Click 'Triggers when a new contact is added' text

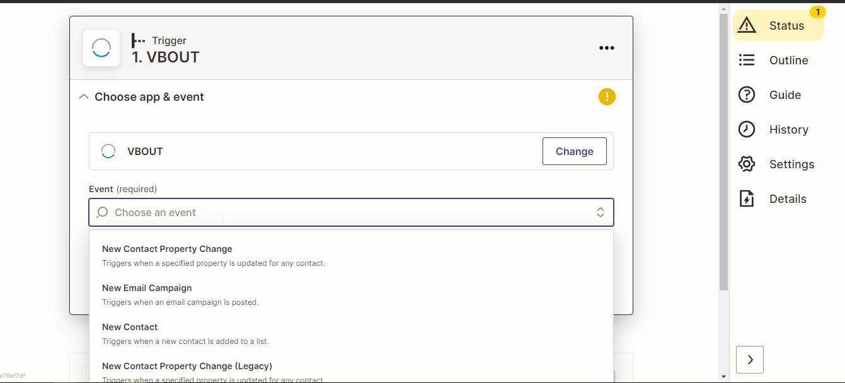pos(185,341)
